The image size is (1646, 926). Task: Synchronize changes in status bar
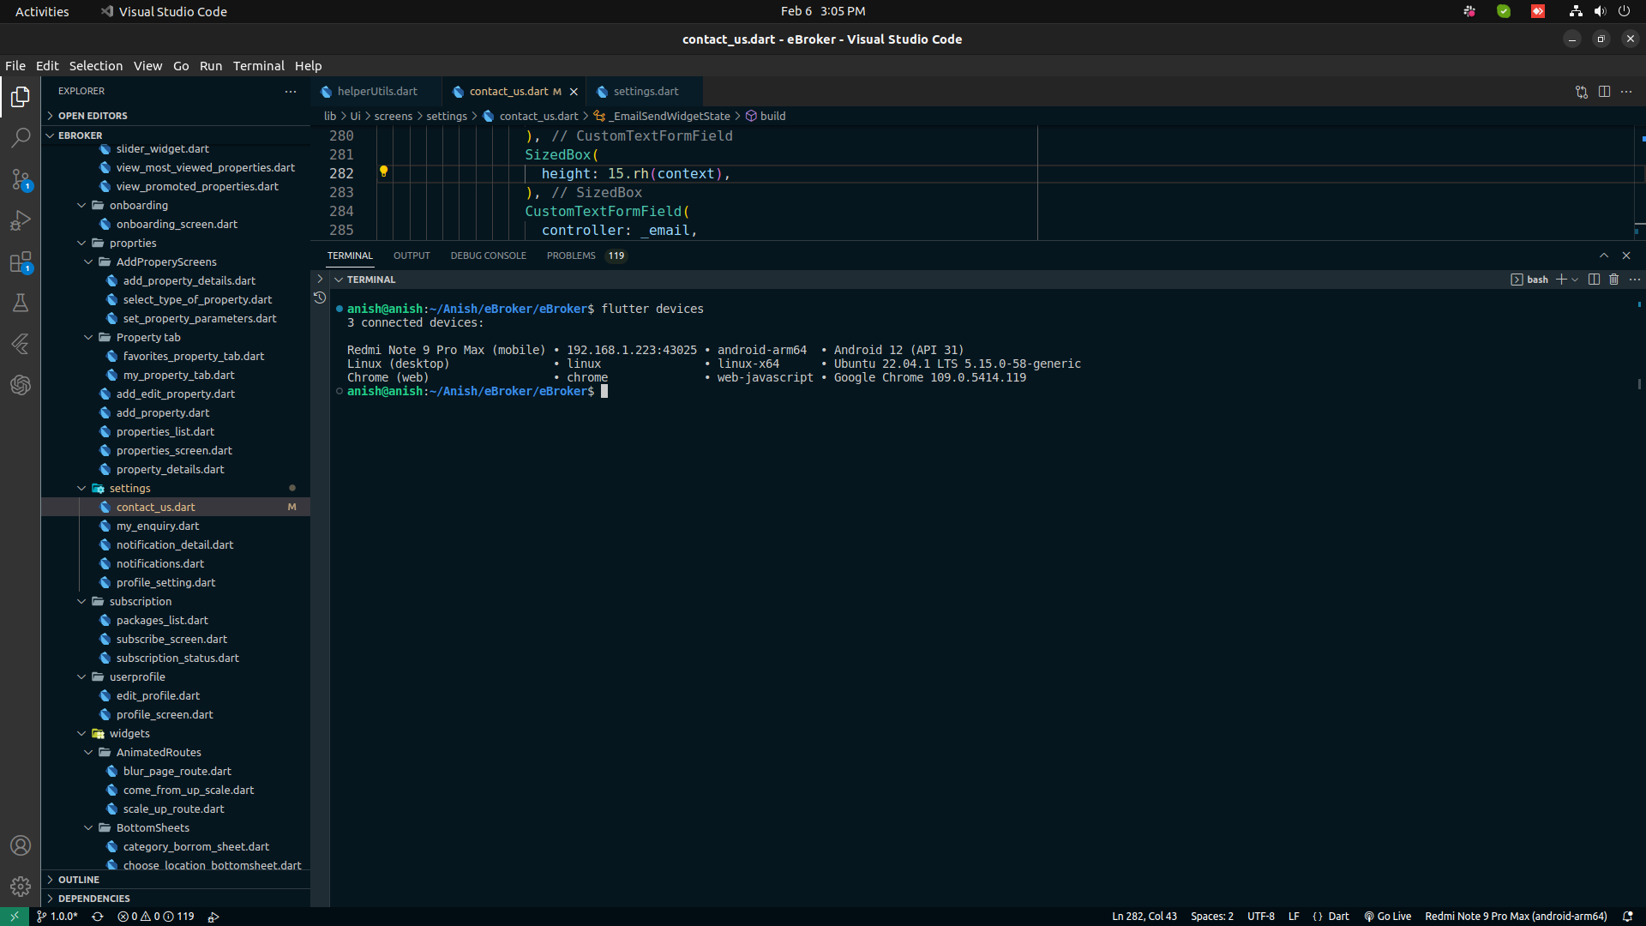(x=98, y=917)
